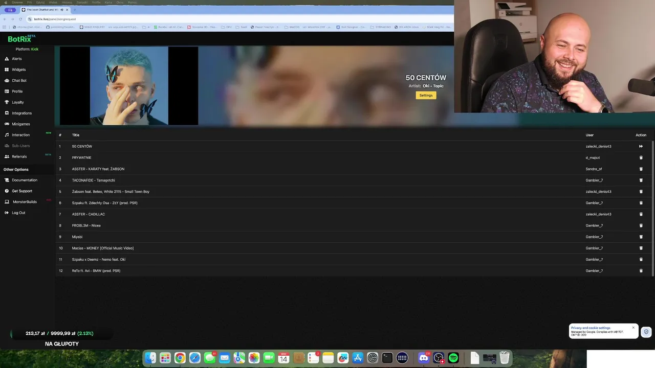
Task: Open Alerts in the sidebar
Action: click(16, 59)
